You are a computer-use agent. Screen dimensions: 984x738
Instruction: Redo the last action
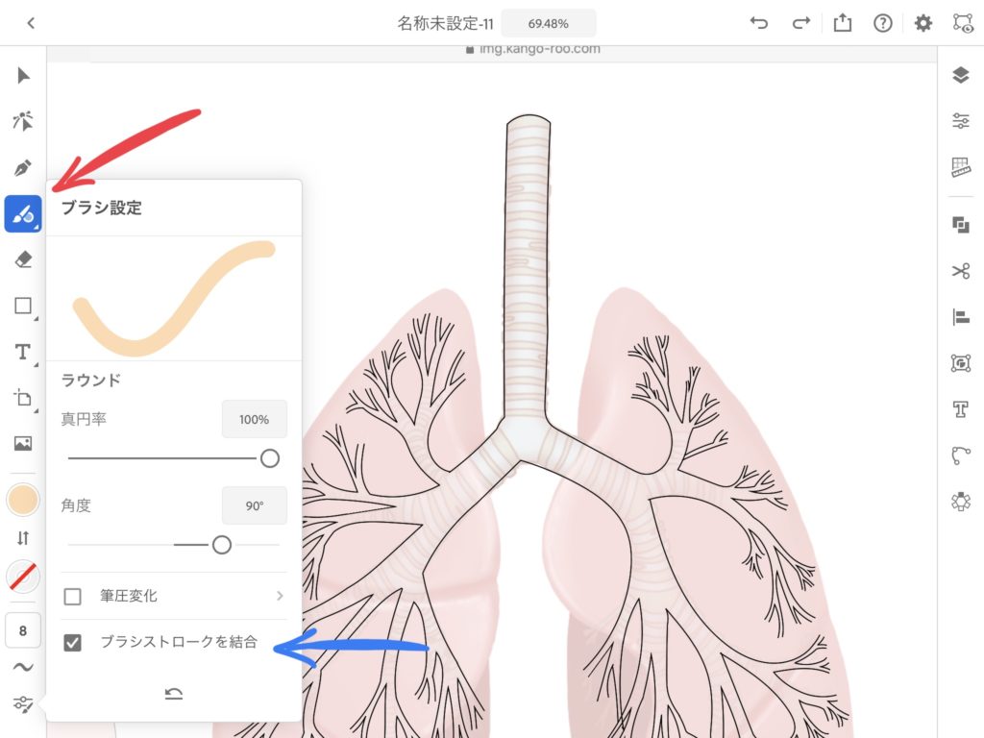click(800, 23)
